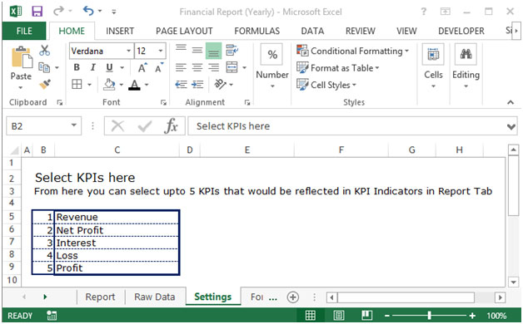Click the Increase Indent icon
Screen dimensions: 523x324
point(197,85)
